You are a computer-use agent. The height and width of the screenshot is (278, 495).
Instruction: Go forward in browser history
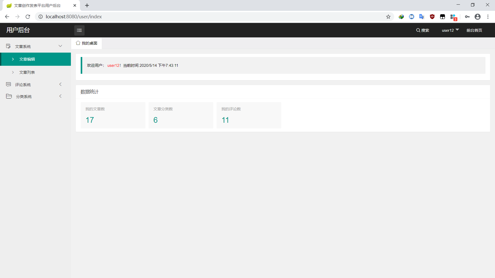(x=18, y=17)
